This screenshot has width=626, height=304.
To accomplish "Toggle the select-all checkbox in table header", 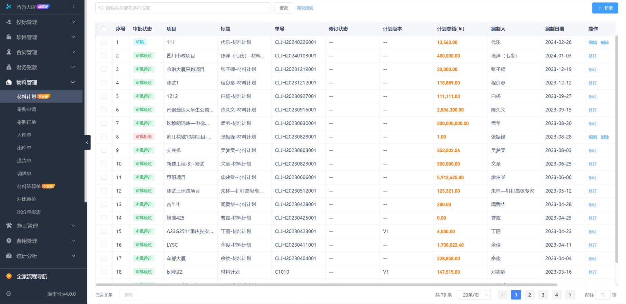I will 104,29.
